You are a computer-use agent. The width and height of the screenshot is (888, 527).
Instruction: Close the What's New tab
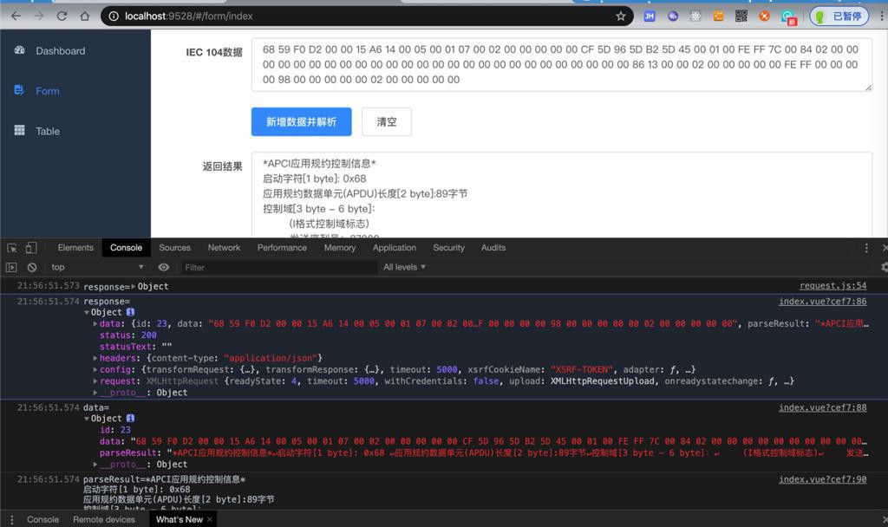coord(210,519)
